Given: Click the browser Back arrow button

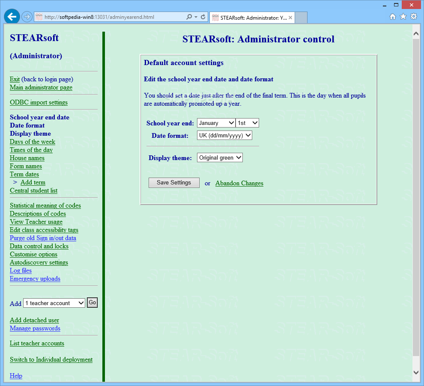Looking at the screenshot, I should tap(12, 17).
